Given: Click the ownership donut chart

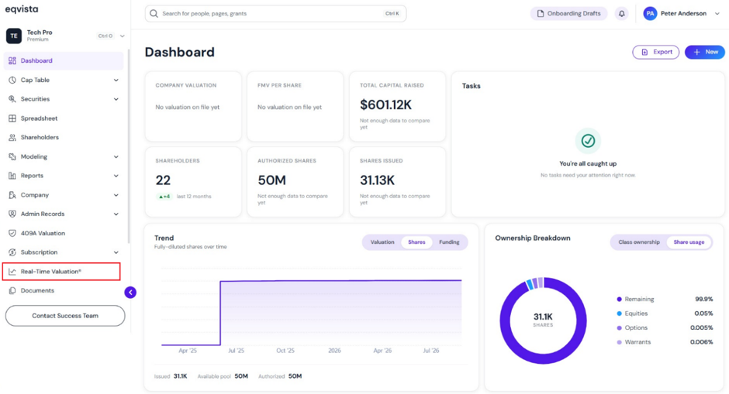Looking at the screenshot, I should [x=543, y=320].
